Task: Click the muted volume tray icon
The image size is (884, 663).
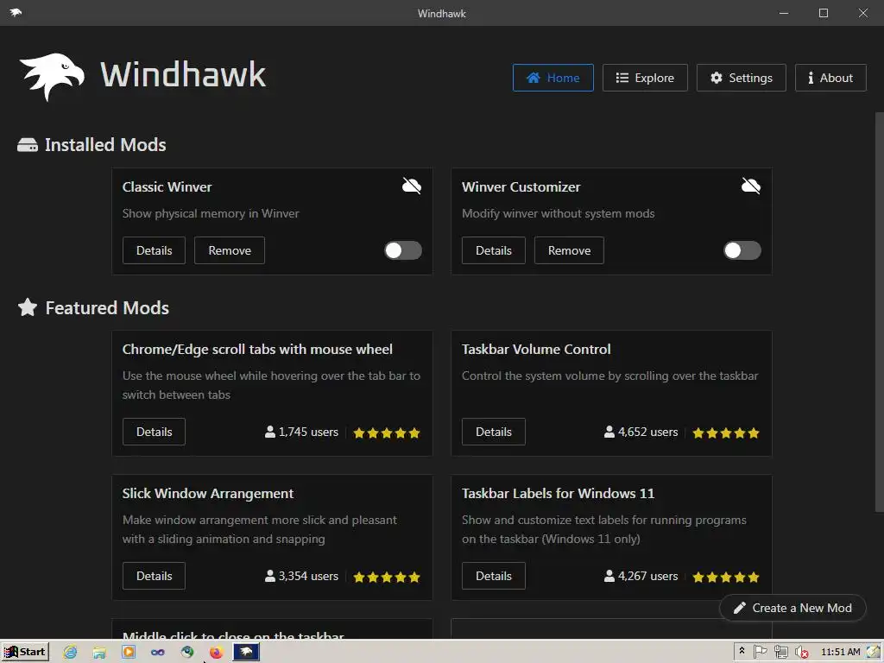Action: [x=801, y=653]
